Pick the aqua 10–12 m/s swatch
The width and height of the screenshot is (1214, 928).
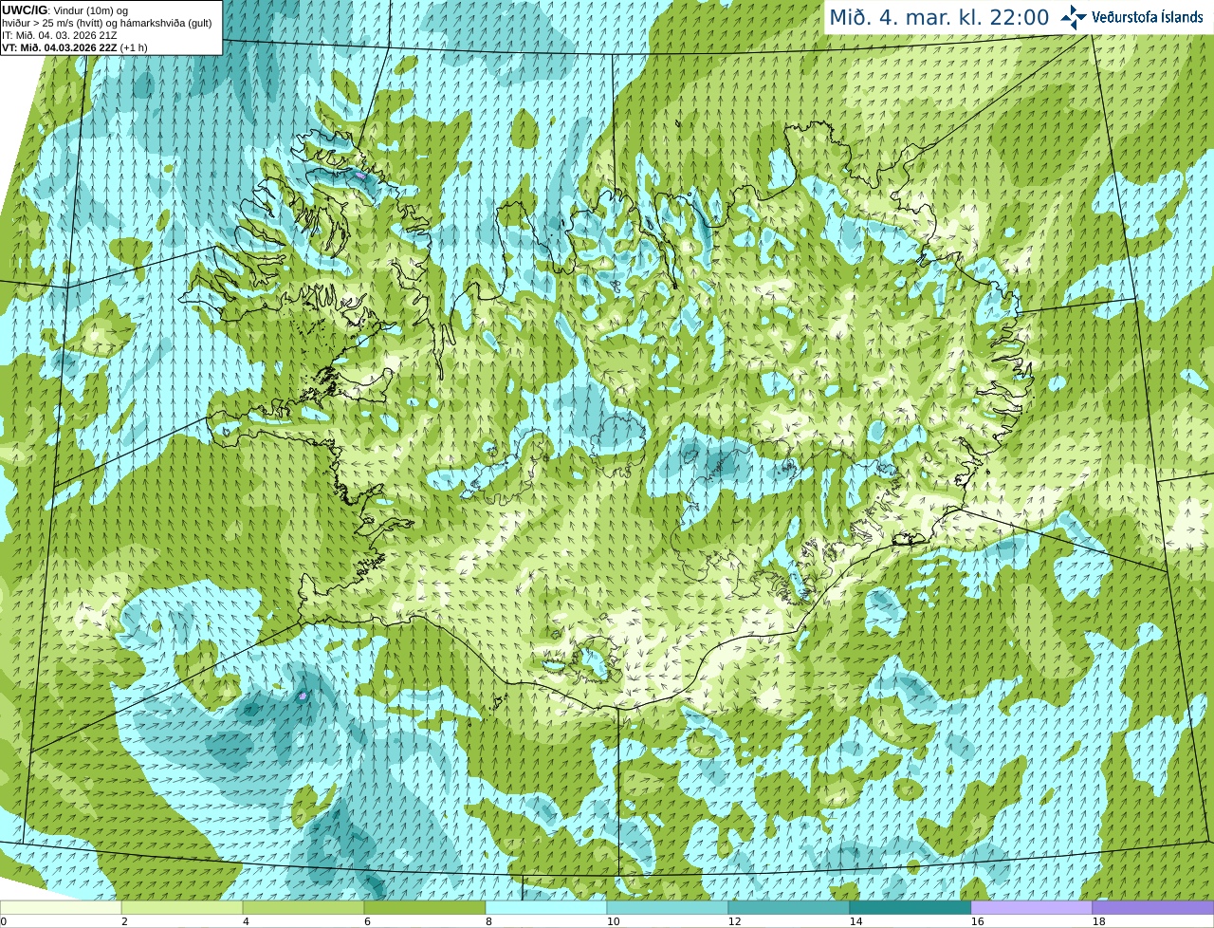tap(668, 907)
